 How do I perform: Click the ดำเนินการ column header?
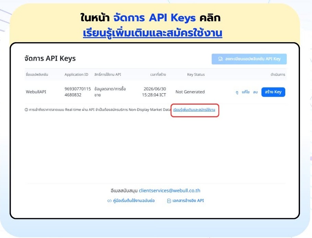(x=278, y=74)
